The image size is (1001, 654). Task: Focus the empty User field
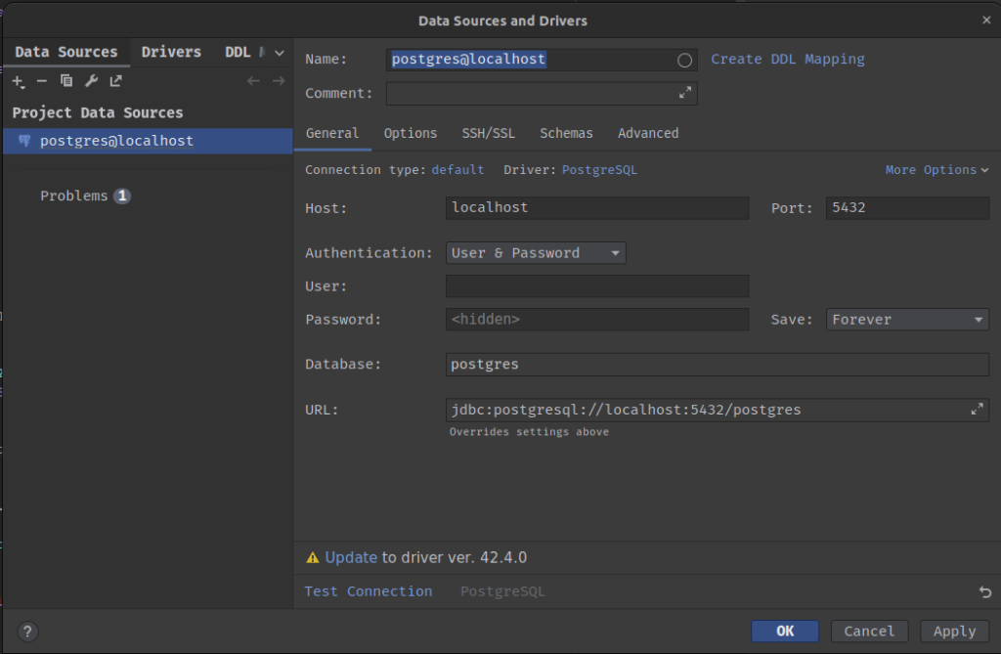[x=597, y=286]
